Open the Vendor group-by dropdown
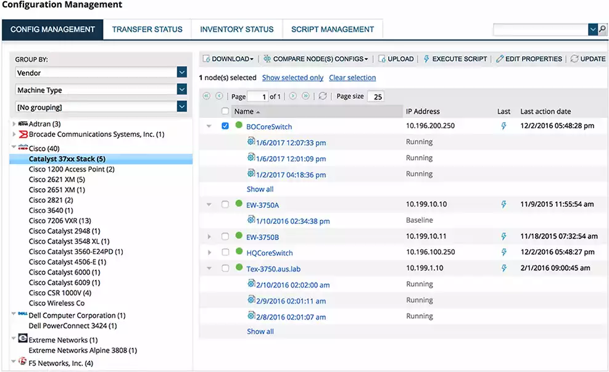This screenshot has height=372, width=609. [x=182, y=72]
